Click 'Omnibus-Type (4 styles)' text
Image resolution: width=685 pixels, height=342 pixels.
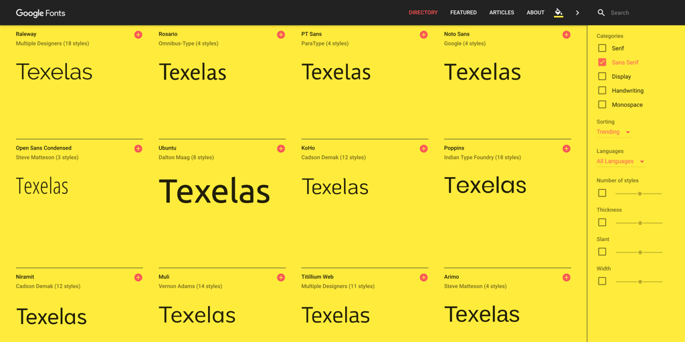[188, 43]
